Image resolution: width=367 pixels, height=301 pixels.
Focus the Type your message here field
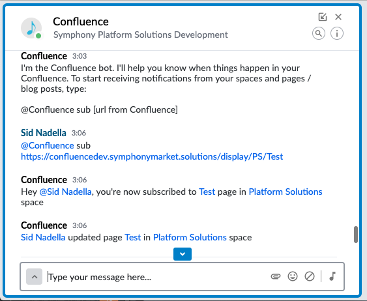point(157,277)
